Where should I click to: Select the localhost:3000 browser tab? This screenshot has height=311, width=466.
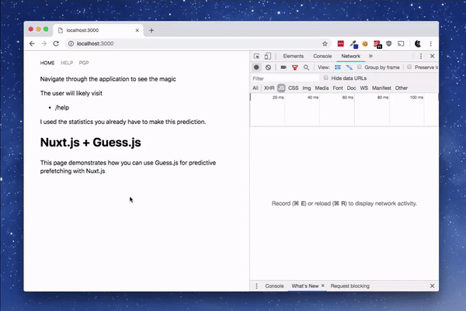point(98,30)
